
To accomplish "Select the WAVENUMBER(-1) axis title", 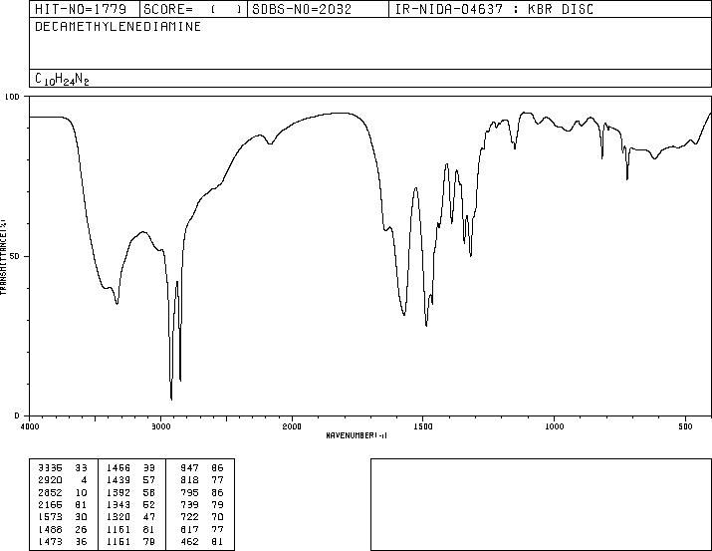I will (356, 435).
